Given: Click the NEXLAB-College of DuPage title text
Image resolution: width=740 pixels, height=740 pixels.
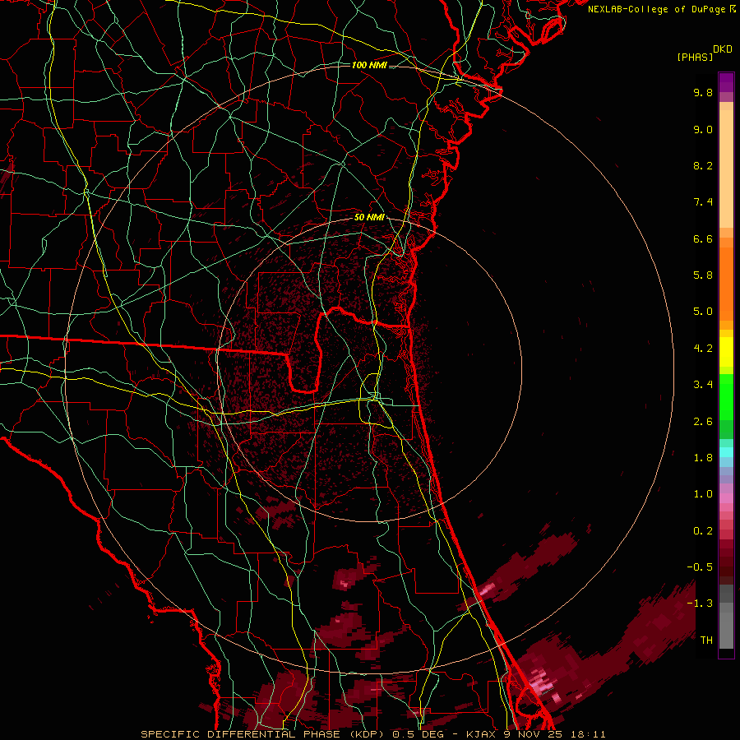Looking at the screenshot, I should point(658,9).
